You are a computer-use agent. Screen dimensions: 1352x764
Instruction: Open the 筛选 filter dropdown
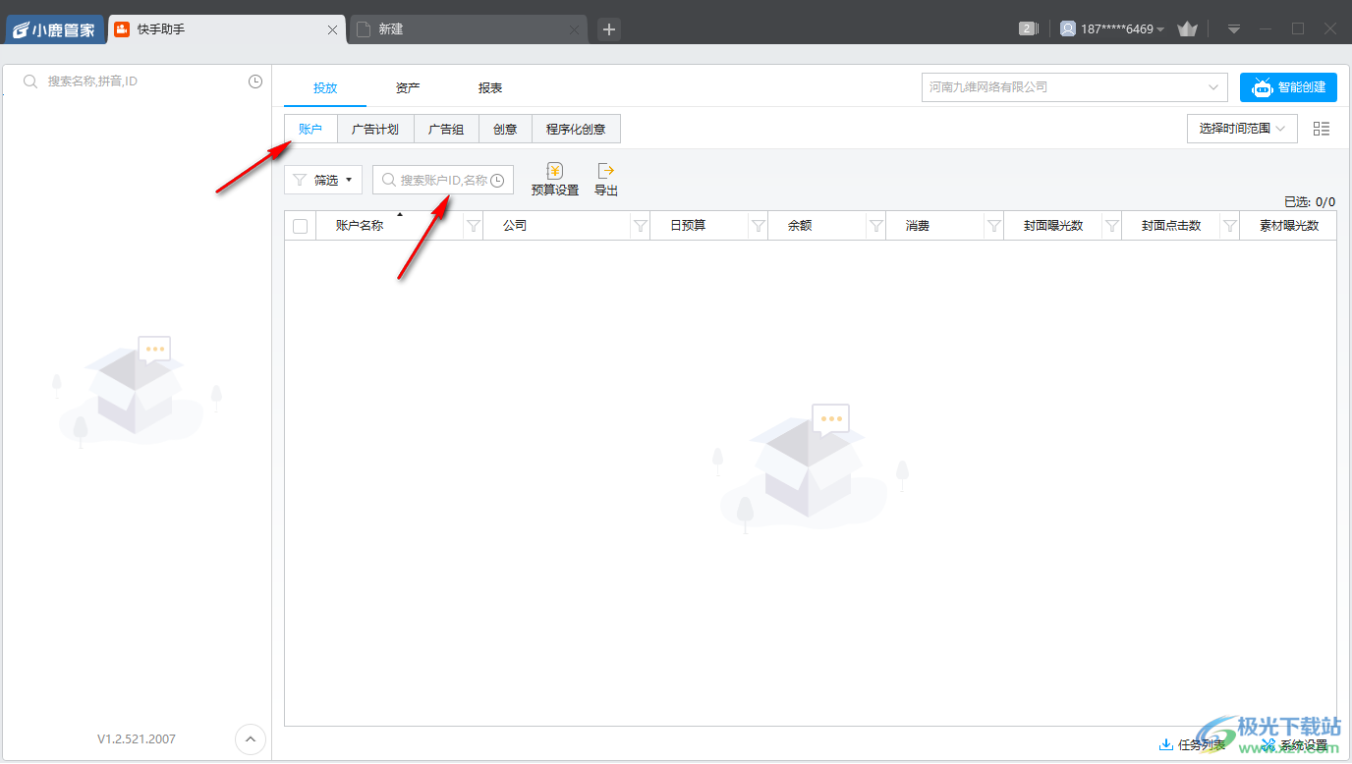click(323, 180)
